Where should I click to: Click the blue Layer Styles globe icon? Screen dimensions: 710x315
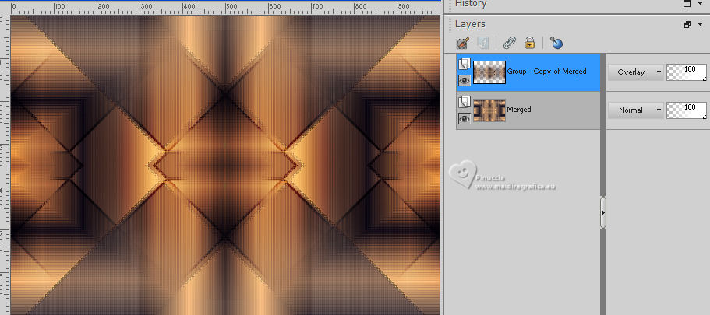click(556, 43)
